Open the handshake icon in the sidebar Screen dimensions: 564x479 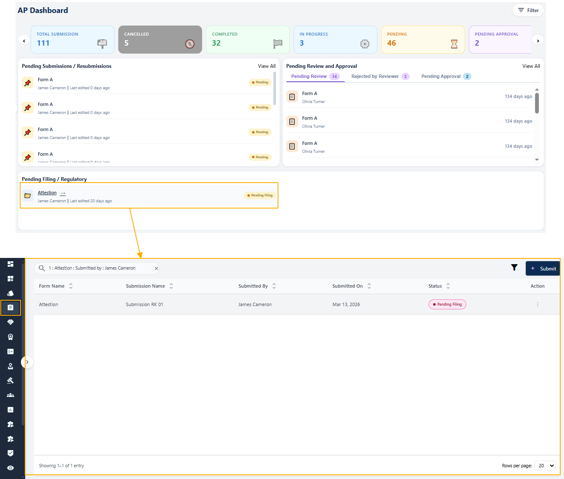pos(10,322)
